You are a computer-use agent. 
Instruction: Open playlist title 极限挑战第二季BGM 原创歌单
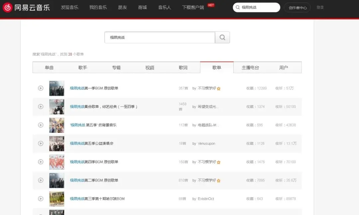click(94, 180)
